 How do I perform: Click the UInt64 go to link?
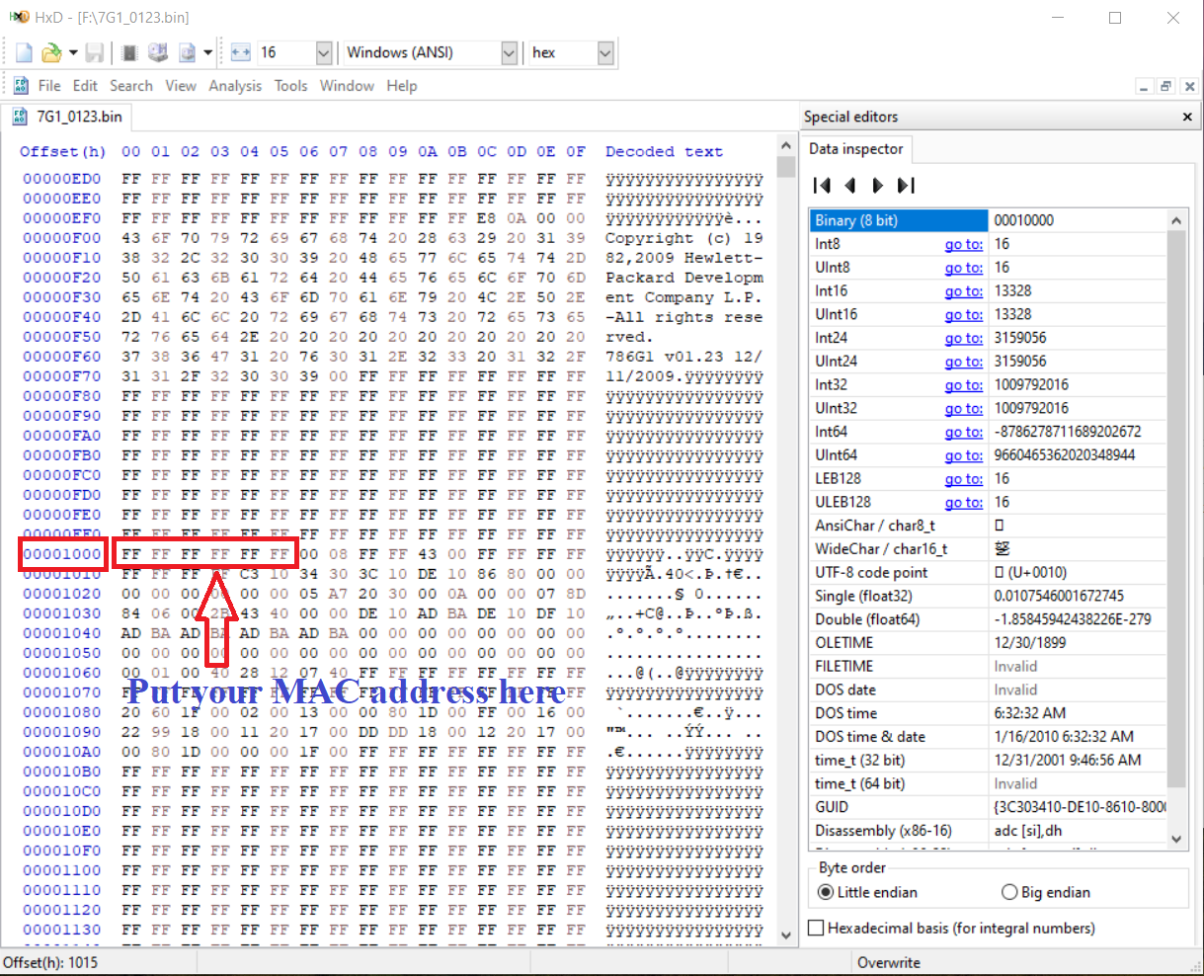tap(963, 455)
